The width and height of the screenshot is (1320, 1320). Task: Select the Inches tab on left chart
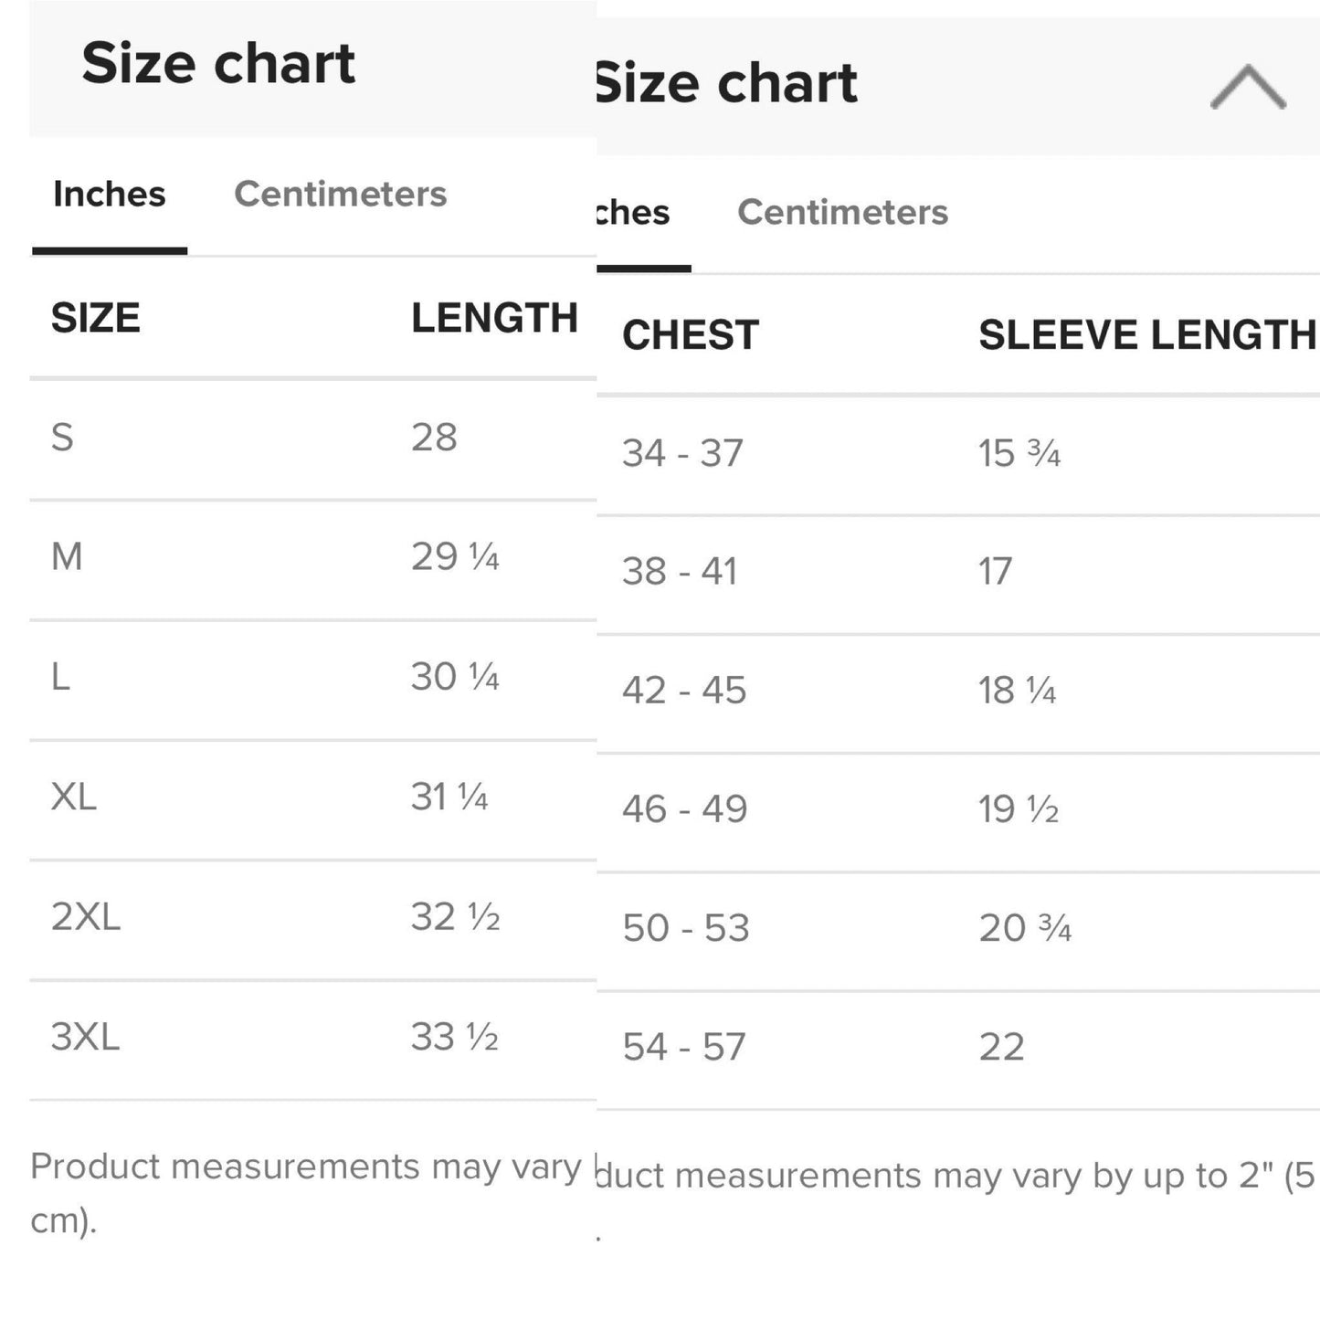pyautogui.click(x=110, y=194)
